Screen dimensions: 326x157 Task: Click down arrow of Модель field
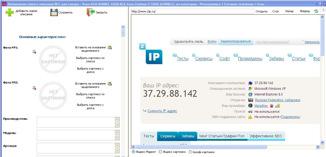click(117, 138)
